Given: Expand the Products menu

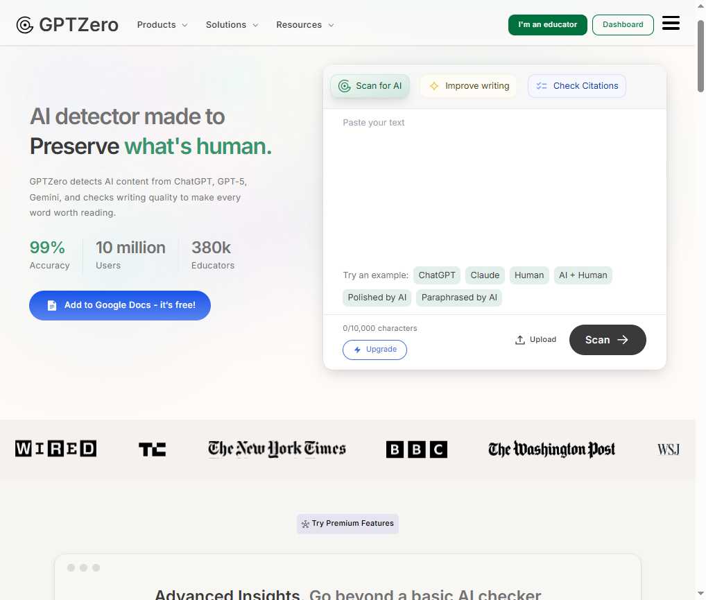Looking at the screenshot, I should click(162, 24).
